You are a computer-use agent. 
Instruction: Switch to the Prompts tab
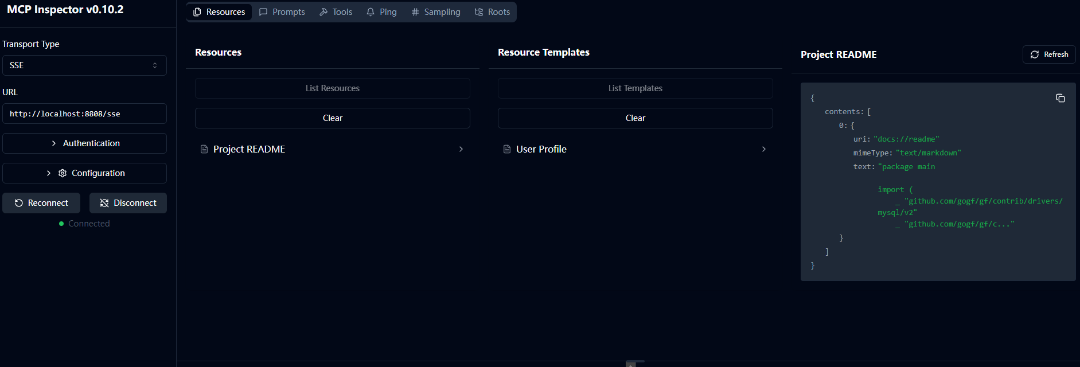[282, 12]
